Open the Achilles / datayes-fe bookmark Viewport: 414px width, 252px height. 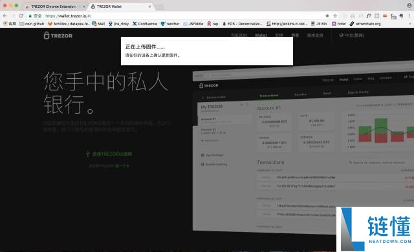(x=69, y=24)
